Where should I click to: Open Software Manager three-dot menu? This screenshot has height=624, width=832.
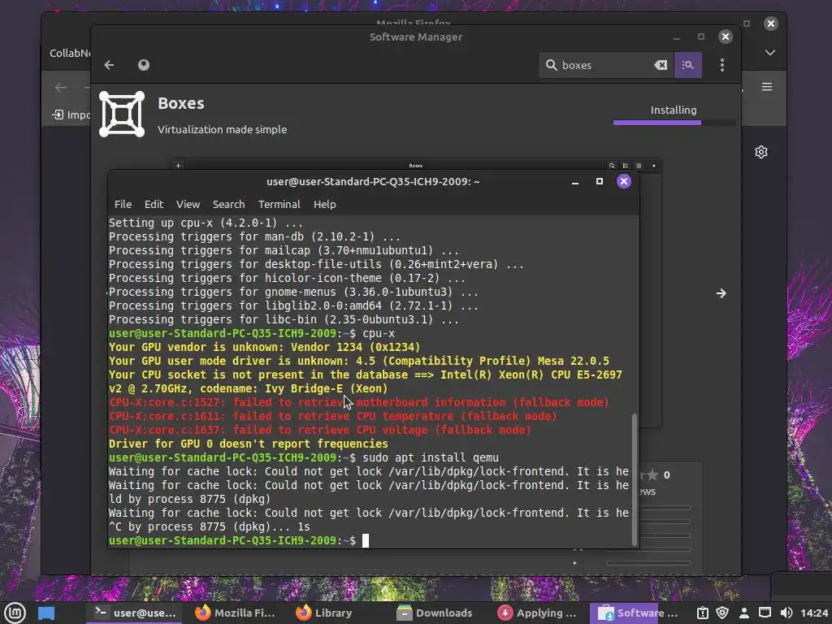722,65
